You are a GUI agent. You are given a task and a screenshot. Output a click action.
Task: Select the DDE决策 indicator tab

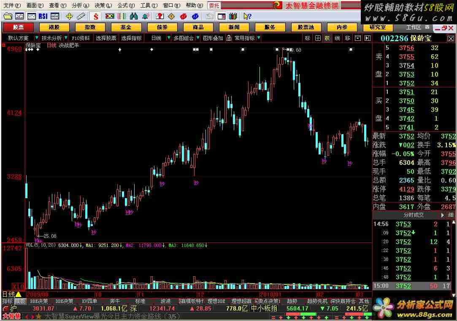(65, 301)
